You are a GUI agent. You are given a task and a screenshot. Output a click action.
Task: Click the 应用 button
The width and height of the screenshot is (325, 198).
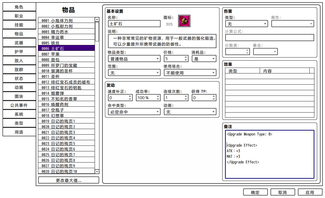pos(310,192)
